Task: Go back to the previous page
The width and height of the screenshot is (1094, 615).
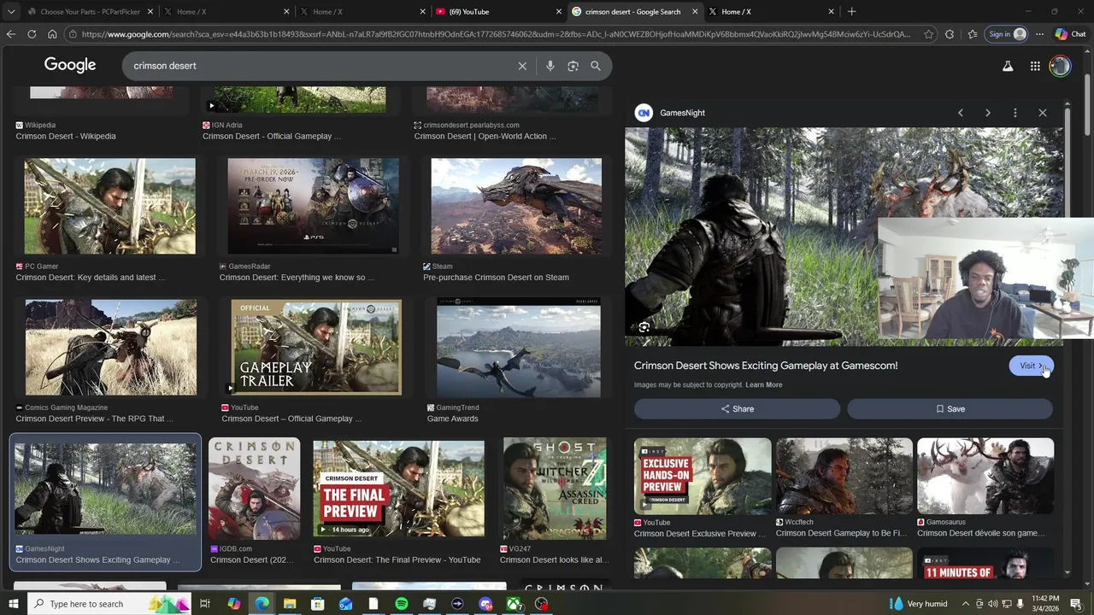Action: pyautogui.click(x=11, y=34)
